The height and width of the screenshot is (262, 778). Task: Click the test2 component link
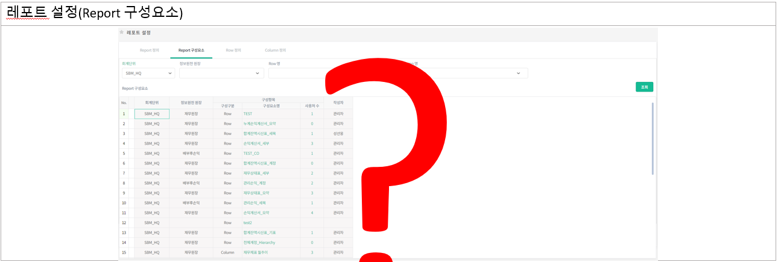pos(247,223)
